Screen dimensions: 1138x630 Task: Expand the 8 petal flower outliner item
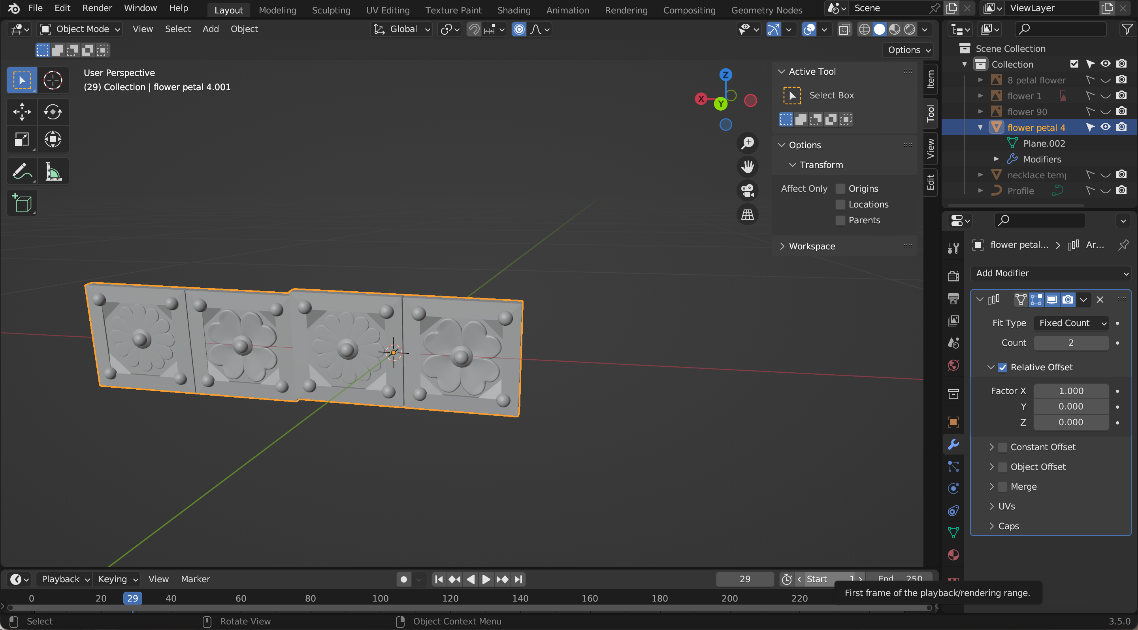pos(980,80)
